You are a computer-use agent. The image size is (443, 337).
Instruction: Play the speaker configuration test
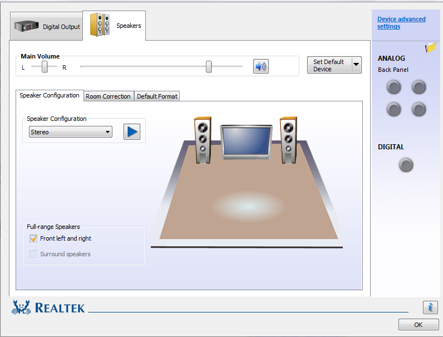(x=132, y=132)
